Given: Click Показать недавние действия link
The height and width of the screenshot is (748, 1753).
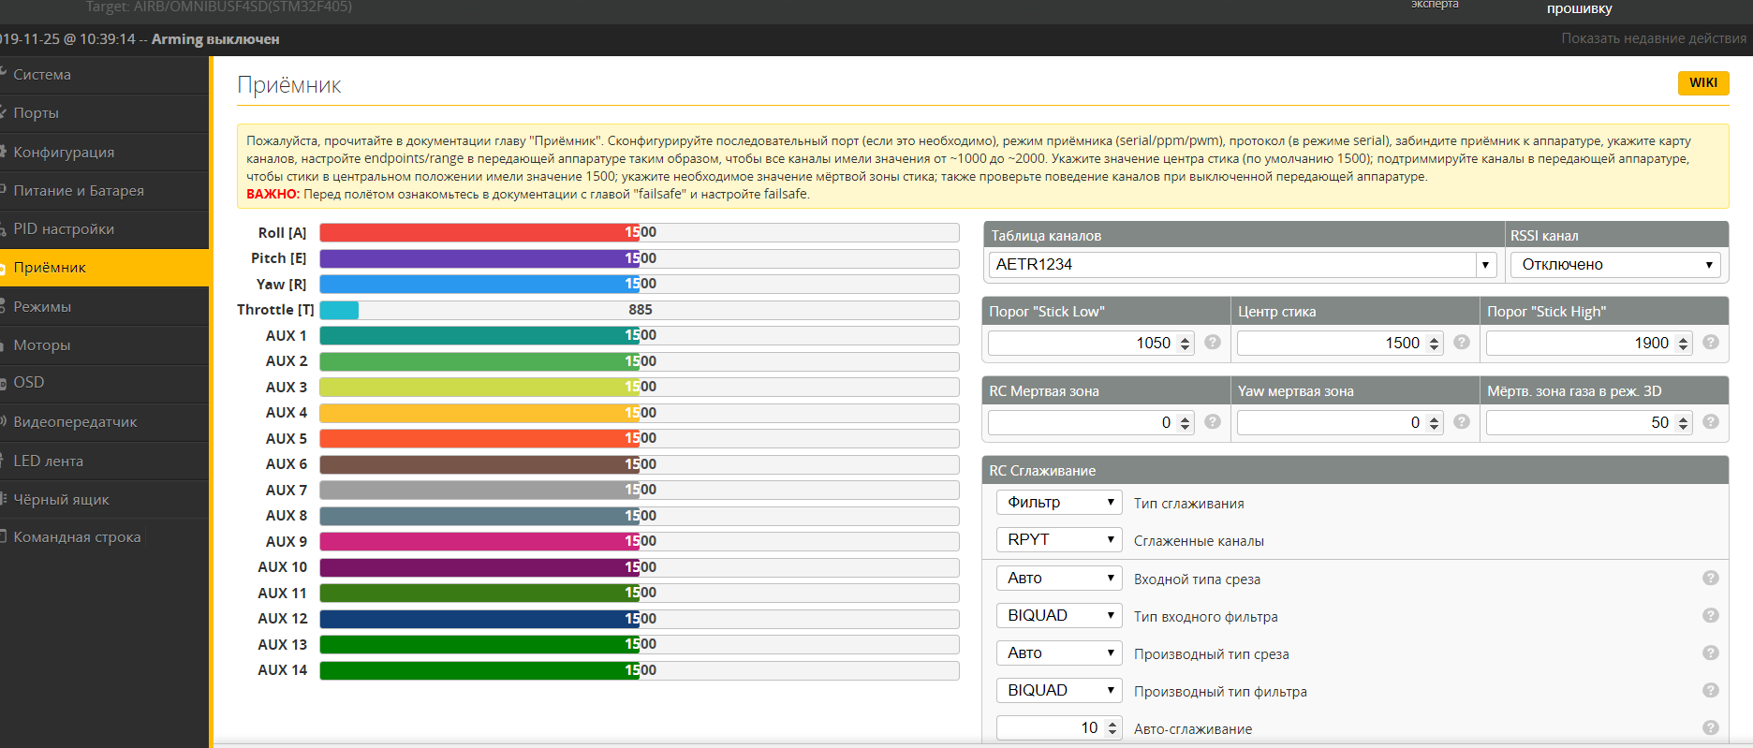Looking at the screenshot, I should [x=1653, y=38].
